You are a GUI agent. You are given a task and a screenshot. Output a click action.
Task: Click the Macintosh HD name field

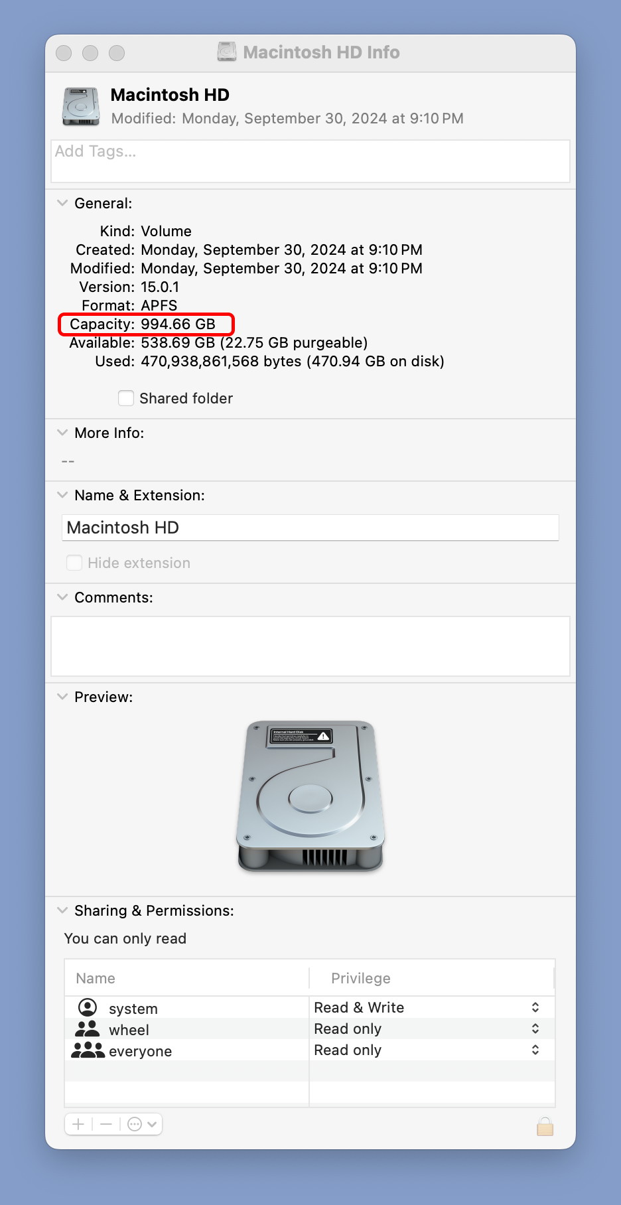310,528
